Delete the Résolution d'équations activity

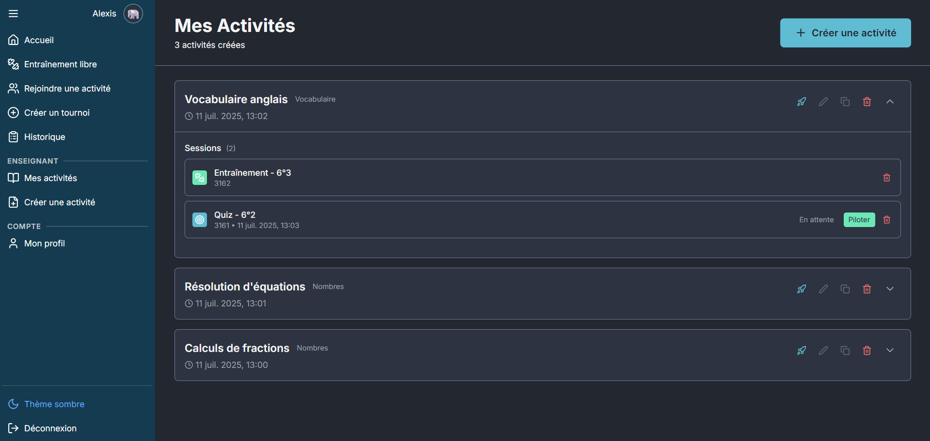click(867, 289)
